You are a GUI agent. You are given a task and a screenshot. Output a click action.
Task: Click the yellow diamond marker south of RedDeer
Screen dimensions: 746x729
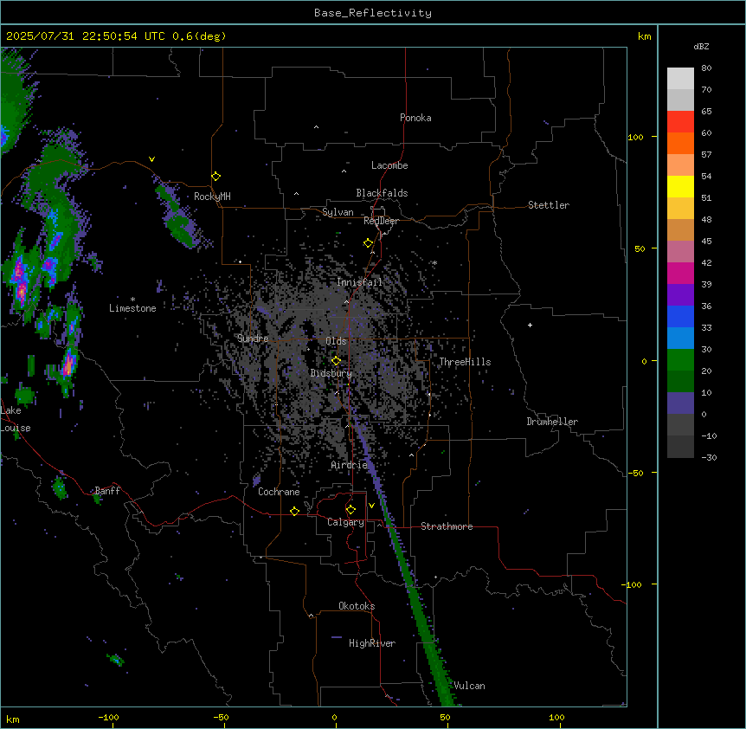click(x=368, y=243)
